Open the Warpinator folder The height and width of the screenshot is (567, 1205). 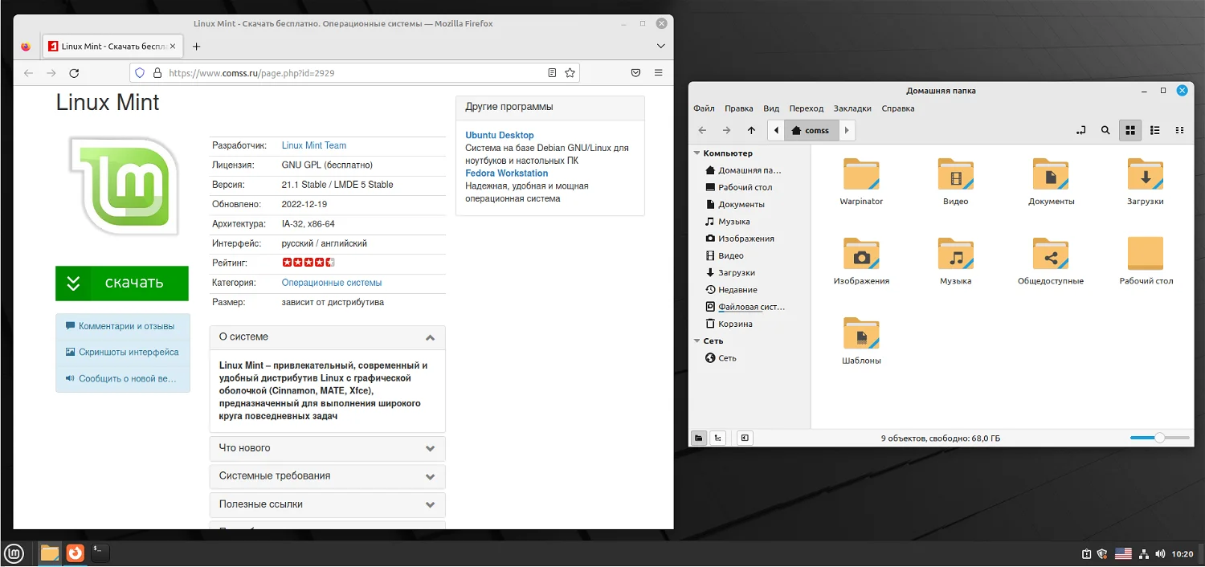point(860,175)
